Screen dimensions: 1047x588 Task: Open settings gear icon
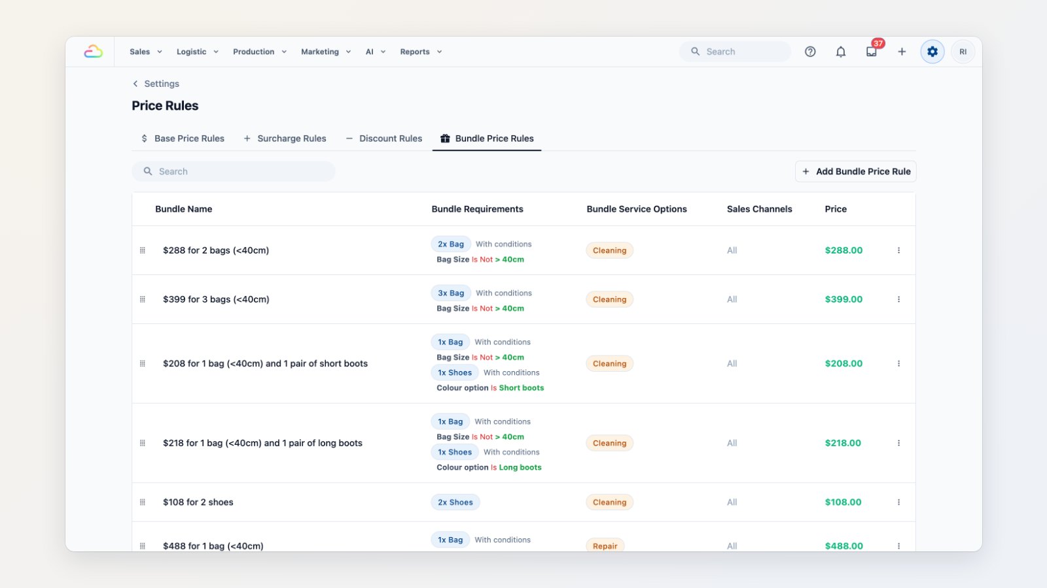(932, 52)
